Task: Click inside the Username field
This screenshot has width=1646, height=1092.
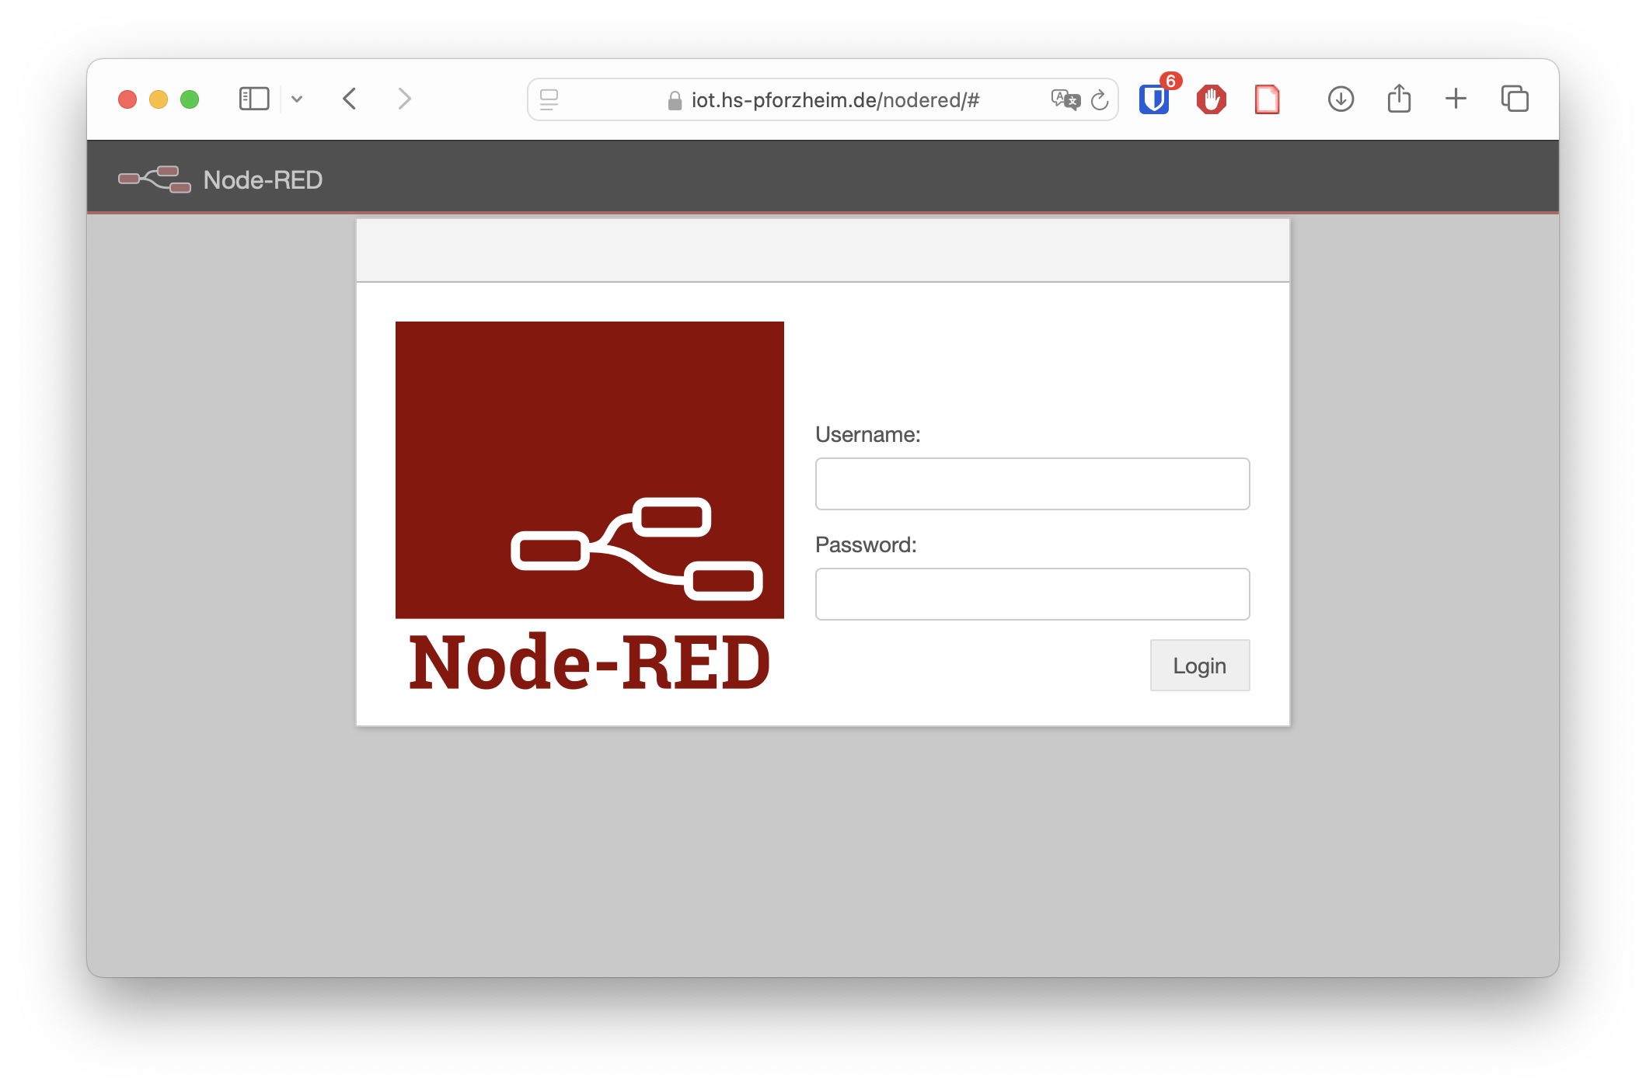Action: 1032,483
